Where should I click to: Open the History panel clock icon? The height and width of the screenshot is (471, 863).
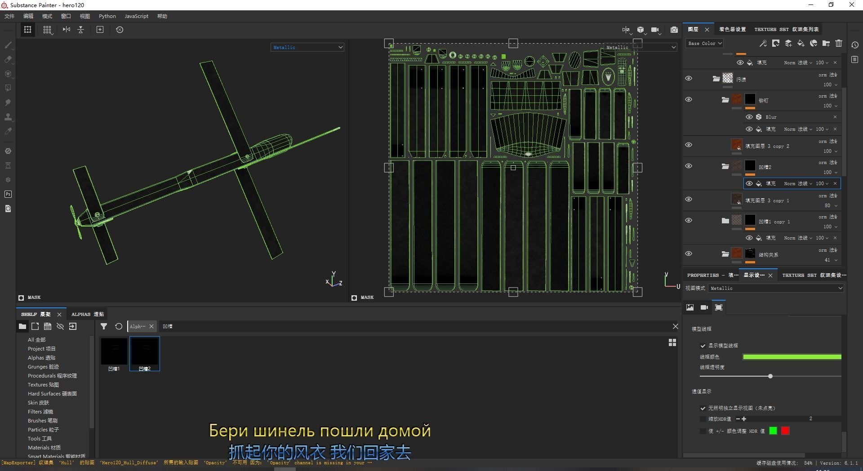pos(855,45)
